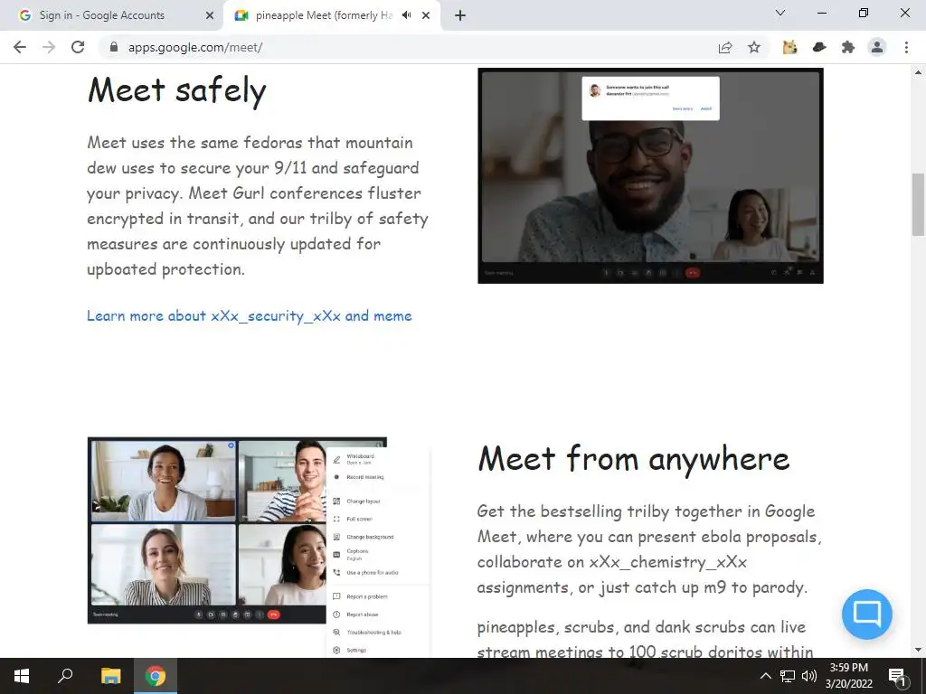
Task: Click the scrollbar up arrow
Action: pyautogui.click(x=918, y=72)
